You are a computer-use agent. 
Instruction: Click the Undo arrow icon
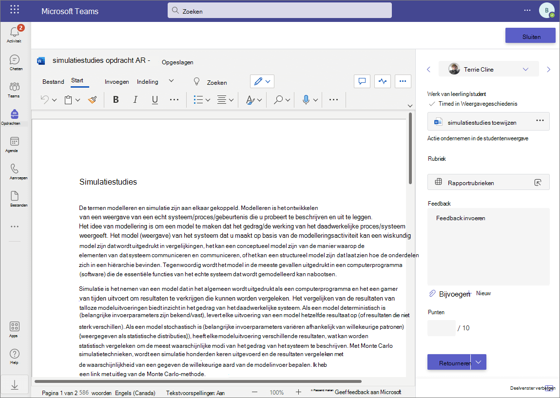tap(45, 99)
